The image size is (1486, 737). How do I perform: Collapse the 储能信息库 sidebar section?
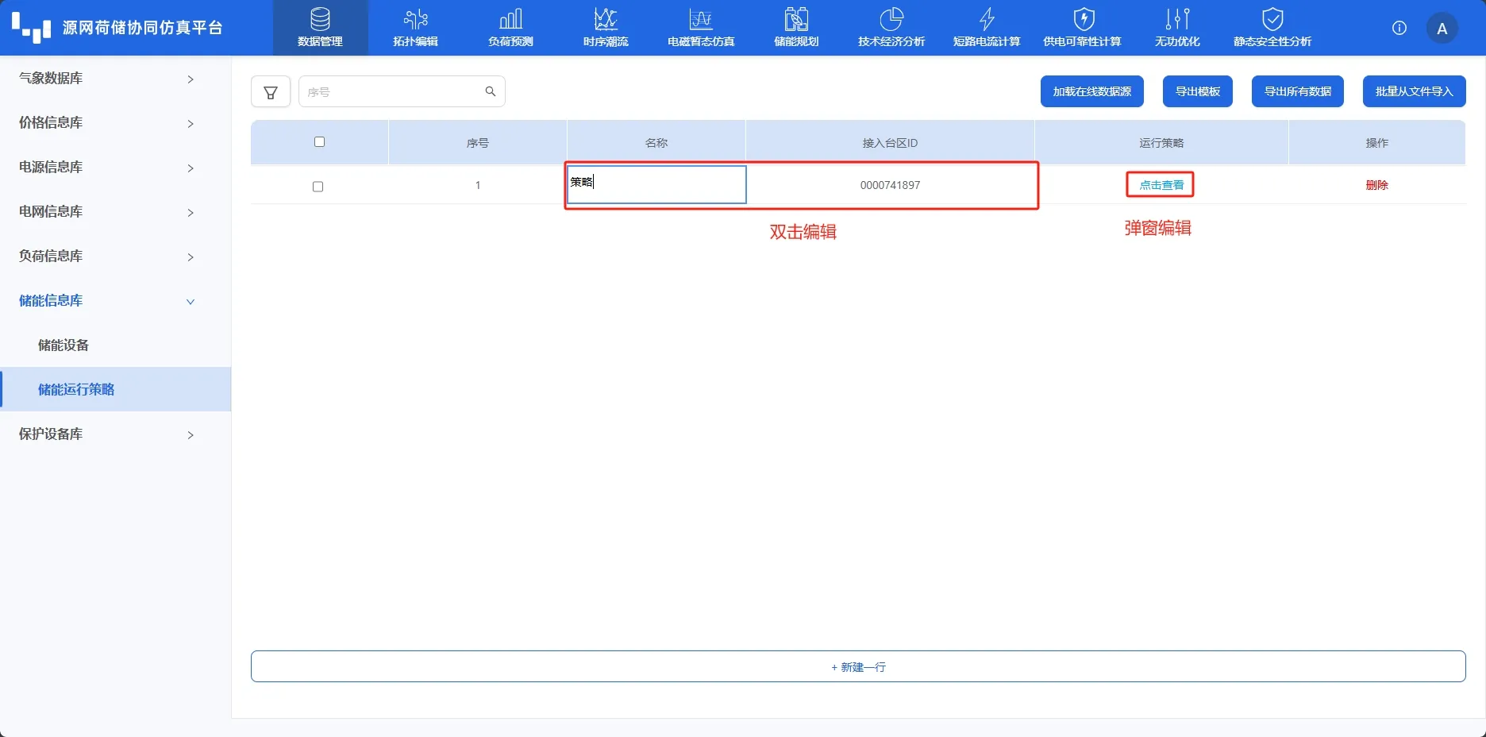point(107,301)
